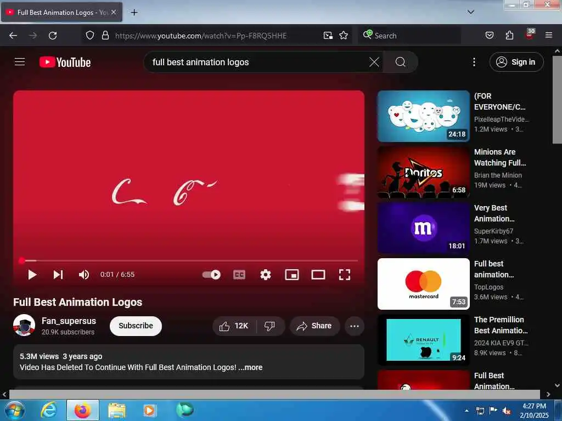Open YouTube settings three-dot menu
562x421 pixels.
click(474, 62)
